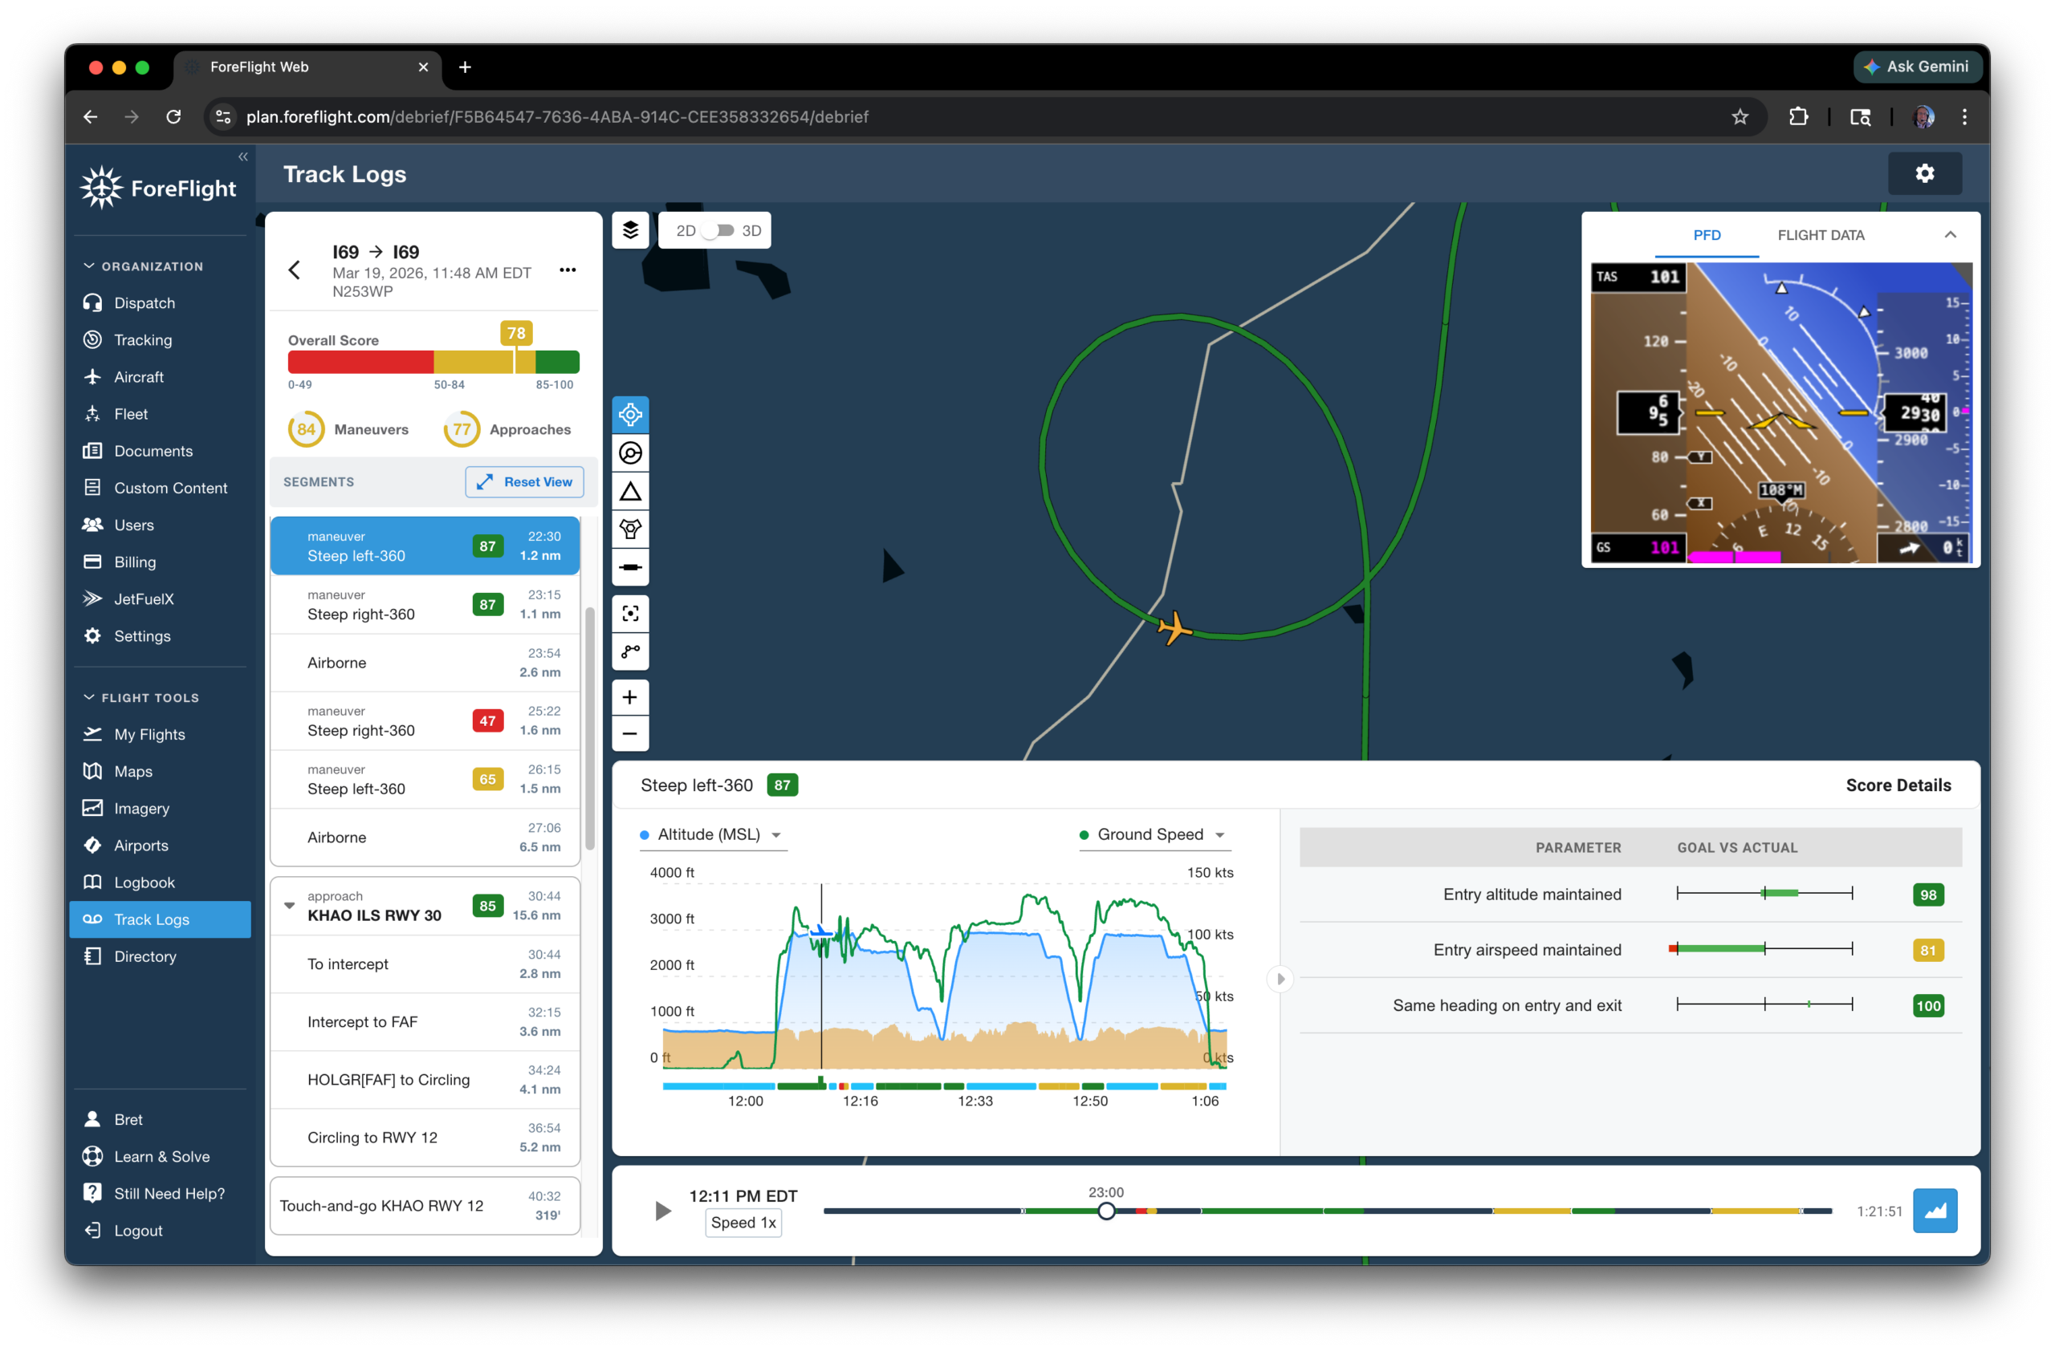Image resolution: width=2055 pixels, height=1351 pixels.
Task: Open the flight's three-dot options menu
Action: pos(568,270)
